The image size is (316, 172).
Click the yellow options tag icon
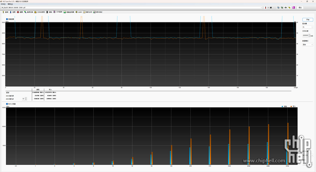click(290, 8)
